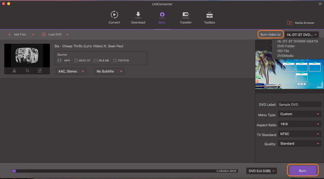Image resolution: width=324 pixels, height=179 pixels.
Task: Click the Load DVD disc icon
Action: pyautogui.click(x=43, y=35)
